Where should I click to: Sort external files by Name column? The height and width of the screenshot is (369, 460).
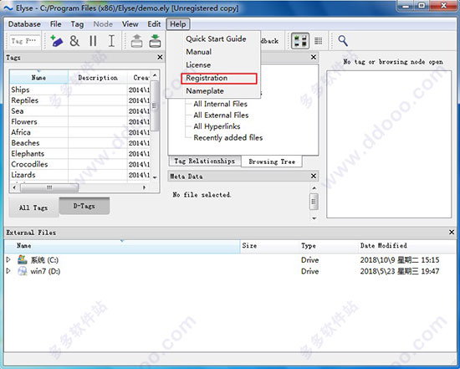pos(122,246)
